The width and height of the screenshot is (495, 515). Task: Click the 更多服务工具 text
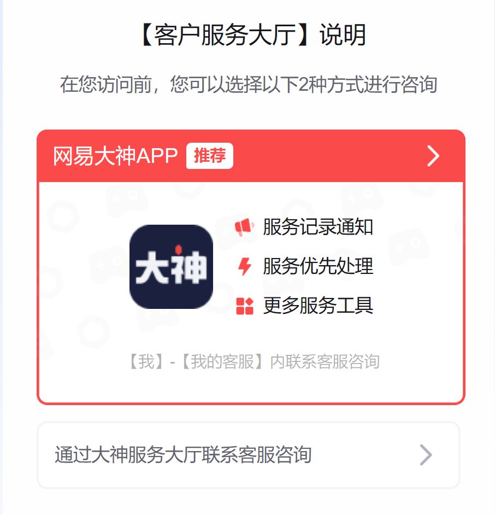click(x=318, y=306)
